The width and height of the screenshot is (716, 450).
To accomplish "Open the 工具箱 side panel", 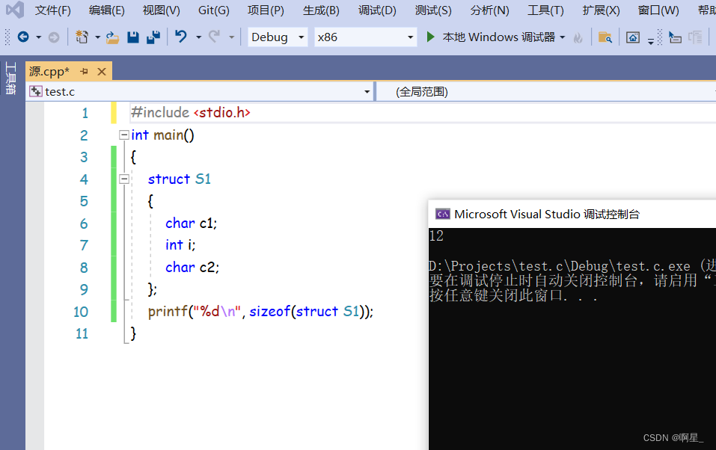I will pos(10,78).
